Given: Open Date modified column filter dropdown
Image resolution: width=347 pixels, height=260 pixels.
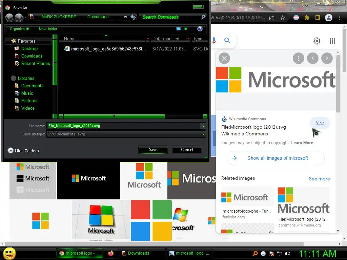Looking at the screenshot, I should coord(188,39).
